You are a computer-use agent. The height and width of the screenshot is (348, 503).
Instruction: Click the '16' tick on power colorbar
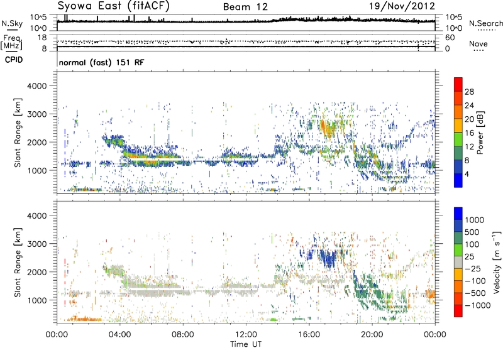(469, 133)
